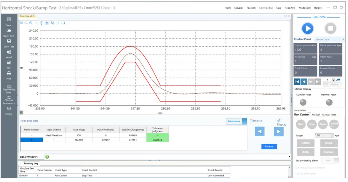The width and height of the screenshot is (348, 182).
Task: Check the Display tolerance checkmark
Action: [279, 120]
